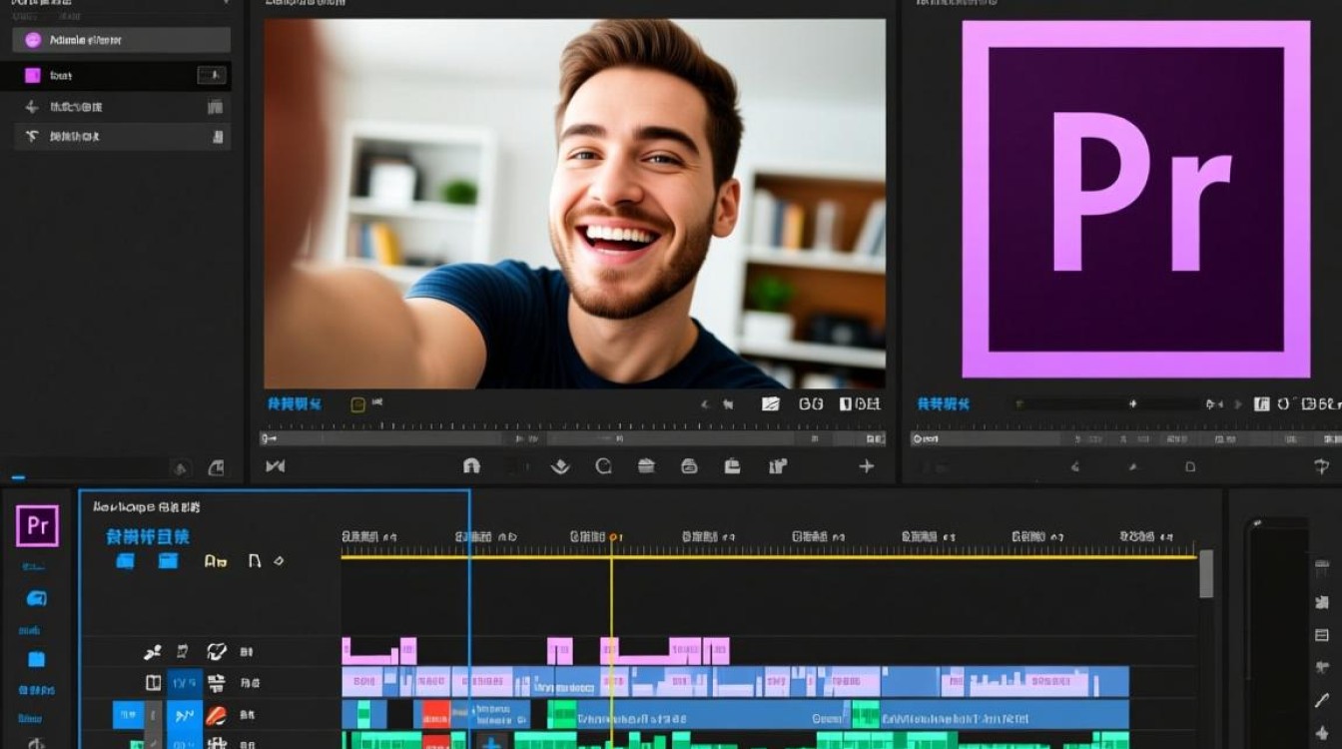
Task: Select the red clip on the blue timeline track
Action: pyautogui.click(x=435, y=714)
